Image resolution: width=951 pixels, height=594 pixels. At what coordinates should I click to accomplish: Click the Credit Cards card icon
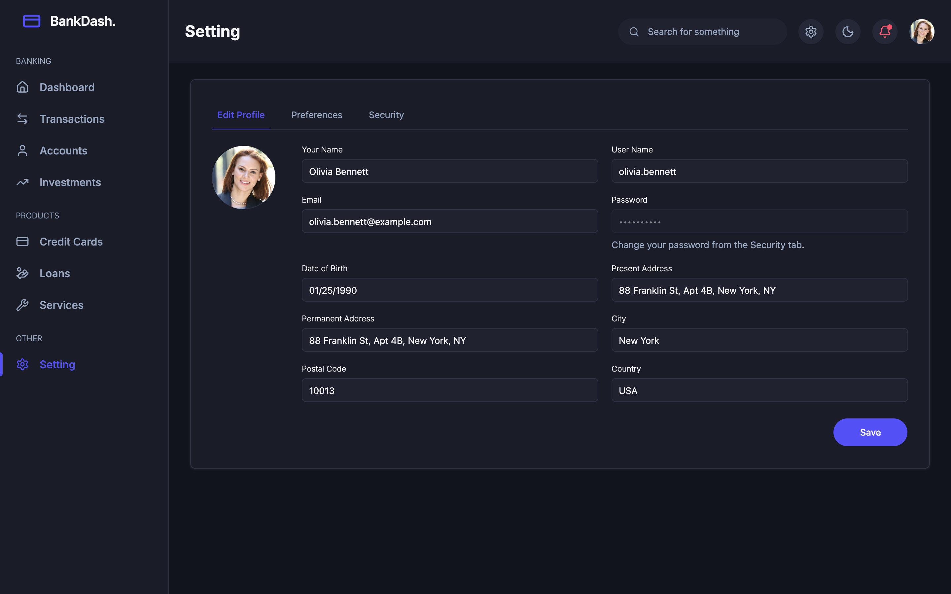tap(22, 242)
